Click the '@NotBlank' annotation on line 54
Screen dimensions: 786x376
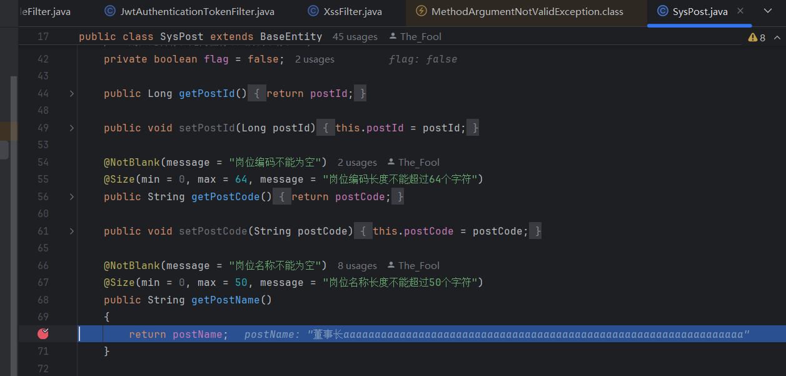tap(132, 163)
